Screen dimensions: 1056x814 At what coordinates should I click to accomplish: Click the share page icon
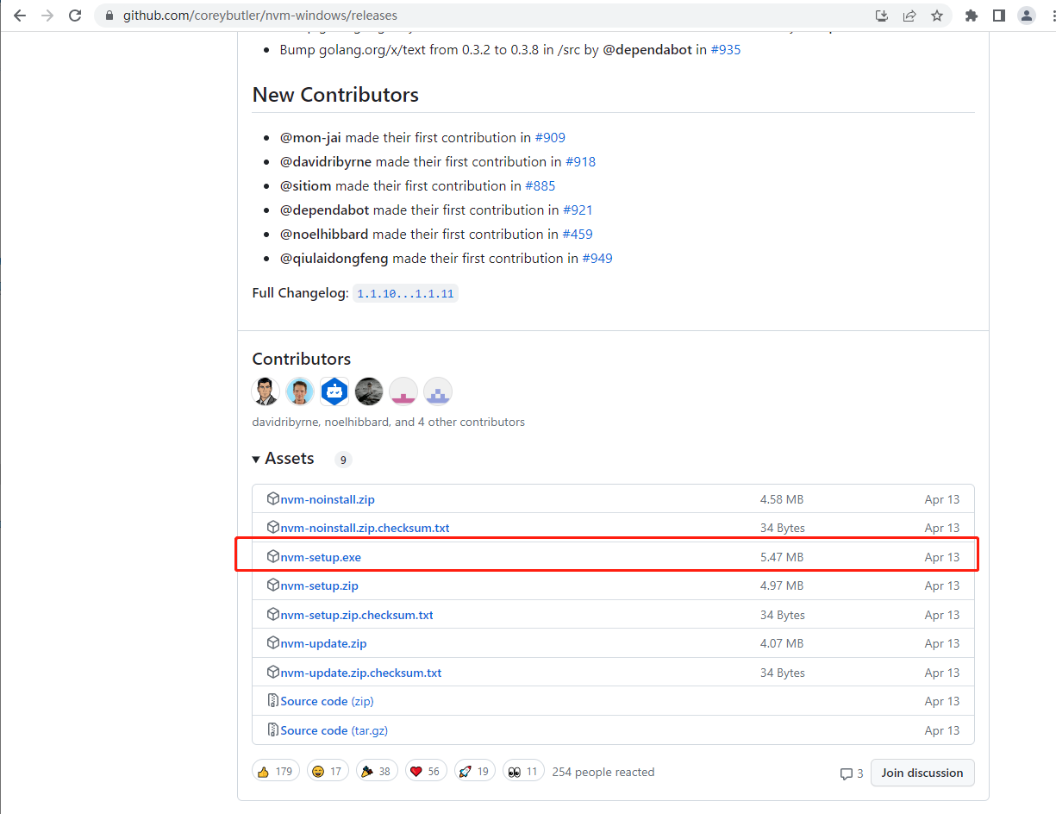pos(909,16)
